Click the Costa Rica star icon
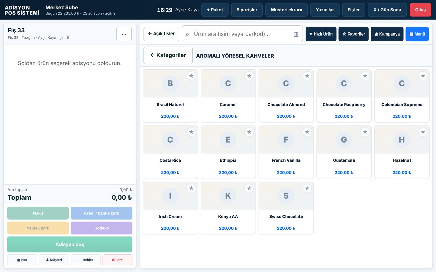This screenshot has width=436, height=272. 191,132
